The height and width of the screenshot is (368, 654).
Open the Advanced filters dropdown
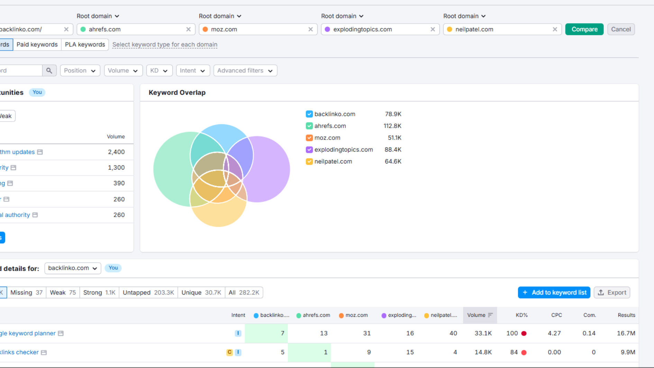[x=245, y=71]
